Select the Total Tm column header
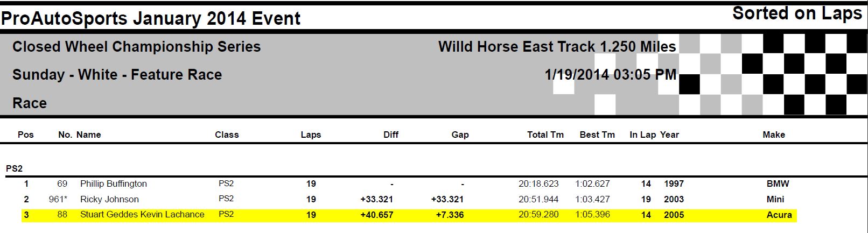This screenshot has width=868, height=233. click(x=545, y=135)
